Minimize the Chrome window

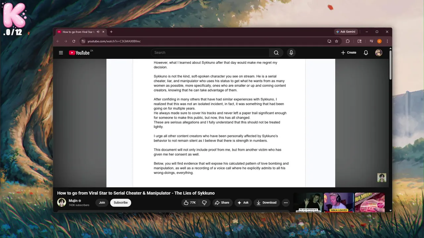pyautogui.click(x=367, y=32)
